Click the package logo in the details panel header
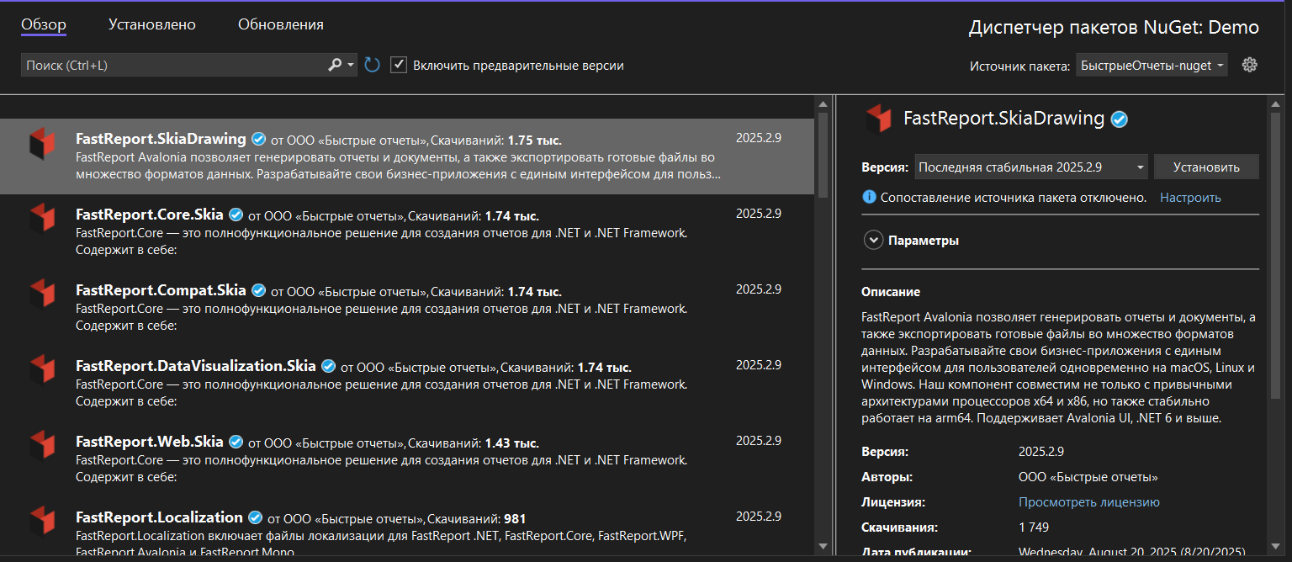 [x=878, y=119]
